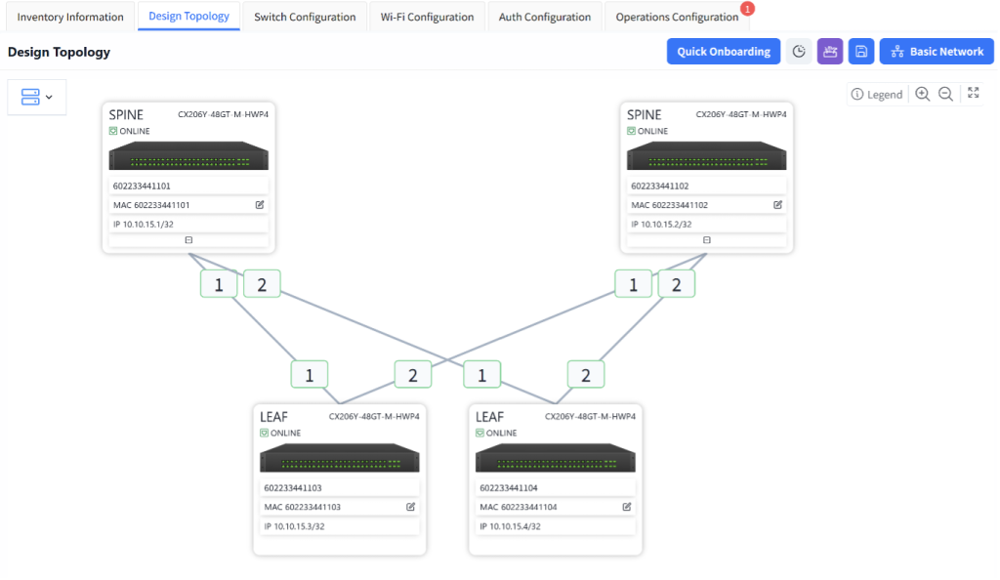
Task: Select port 2 under spine 602233441101
Action: click(262, 283)
